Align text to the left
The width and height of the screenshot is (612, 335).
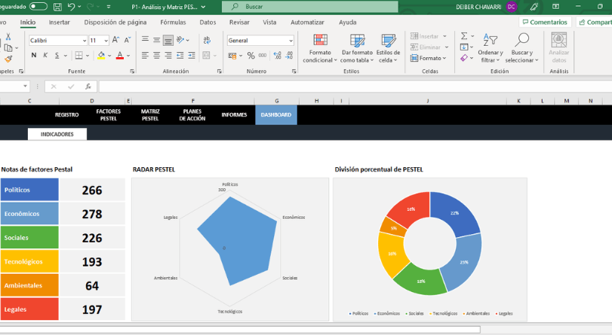tap(145, 55)
